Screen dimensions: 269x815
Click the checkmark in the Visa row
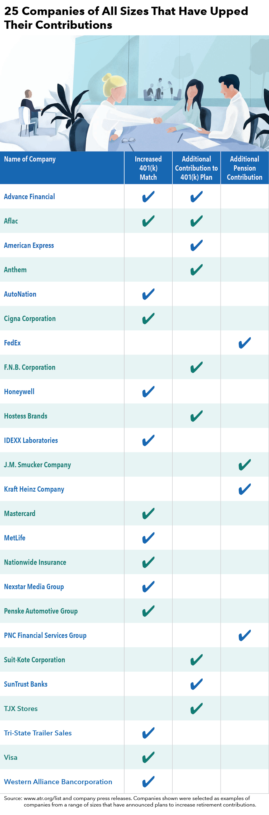click(x=148, y=757)
